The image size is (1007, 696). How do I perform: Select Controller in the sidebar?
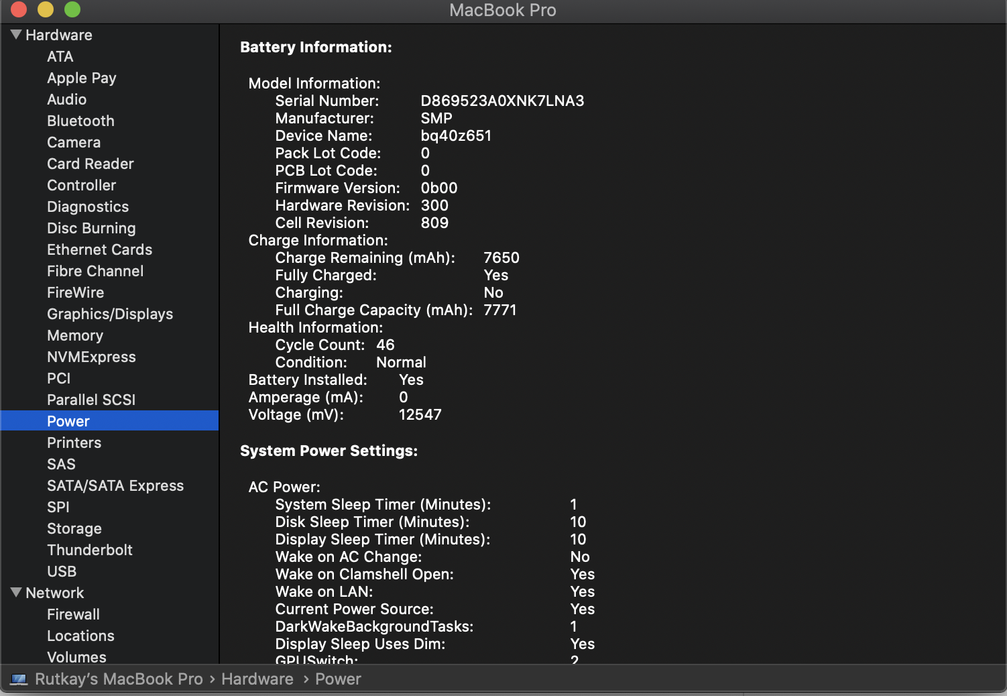point(82,185)
